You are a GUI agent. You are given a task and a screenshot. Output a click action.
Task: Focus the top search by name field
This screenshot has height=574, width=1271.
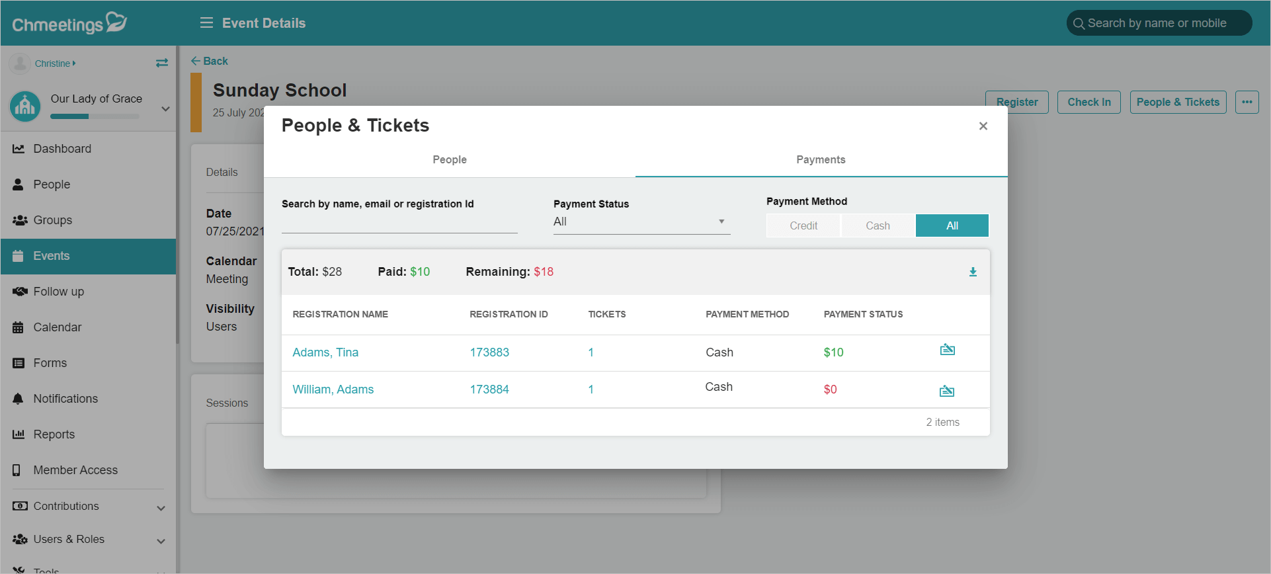pos(1159,23)
